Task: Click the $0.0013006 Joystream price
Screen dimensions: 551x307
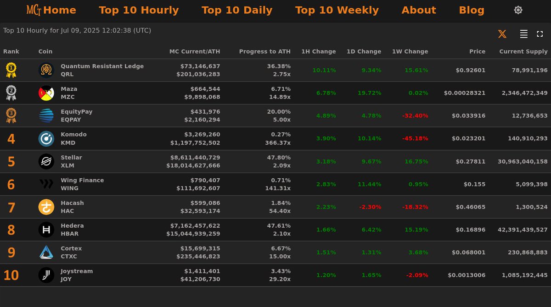Action: coord(467,275)
